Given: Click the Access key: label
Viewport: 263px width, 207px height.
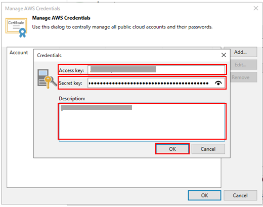Looking at the screenshot, I should 71,70.
